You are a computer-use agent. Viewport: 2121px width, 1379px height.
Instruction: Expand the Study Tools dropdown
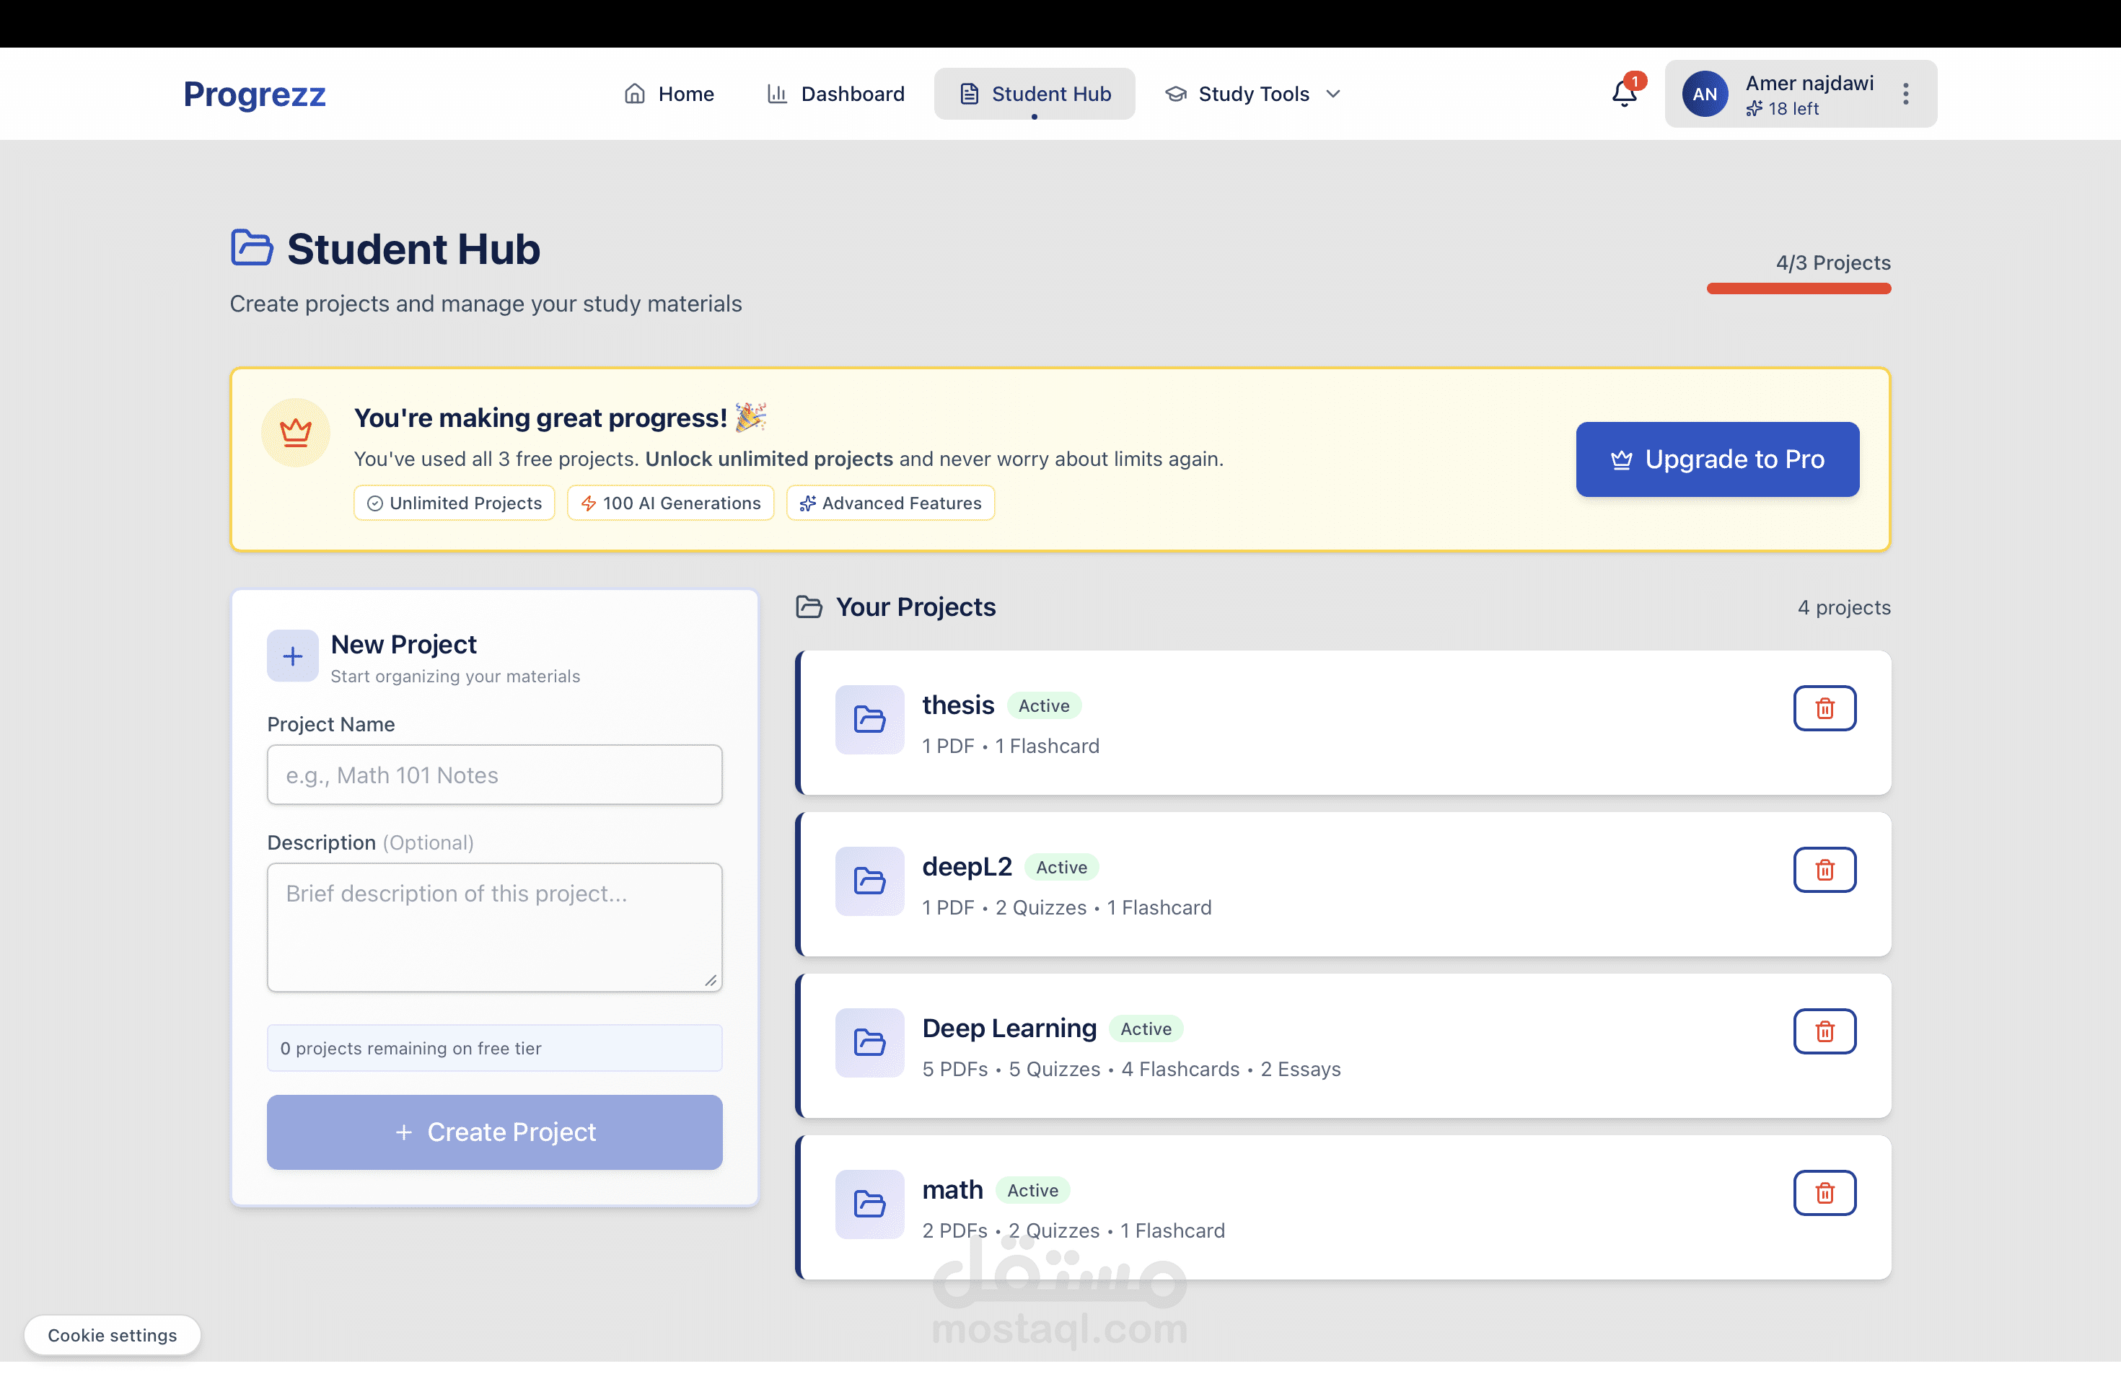(1251, 94)
